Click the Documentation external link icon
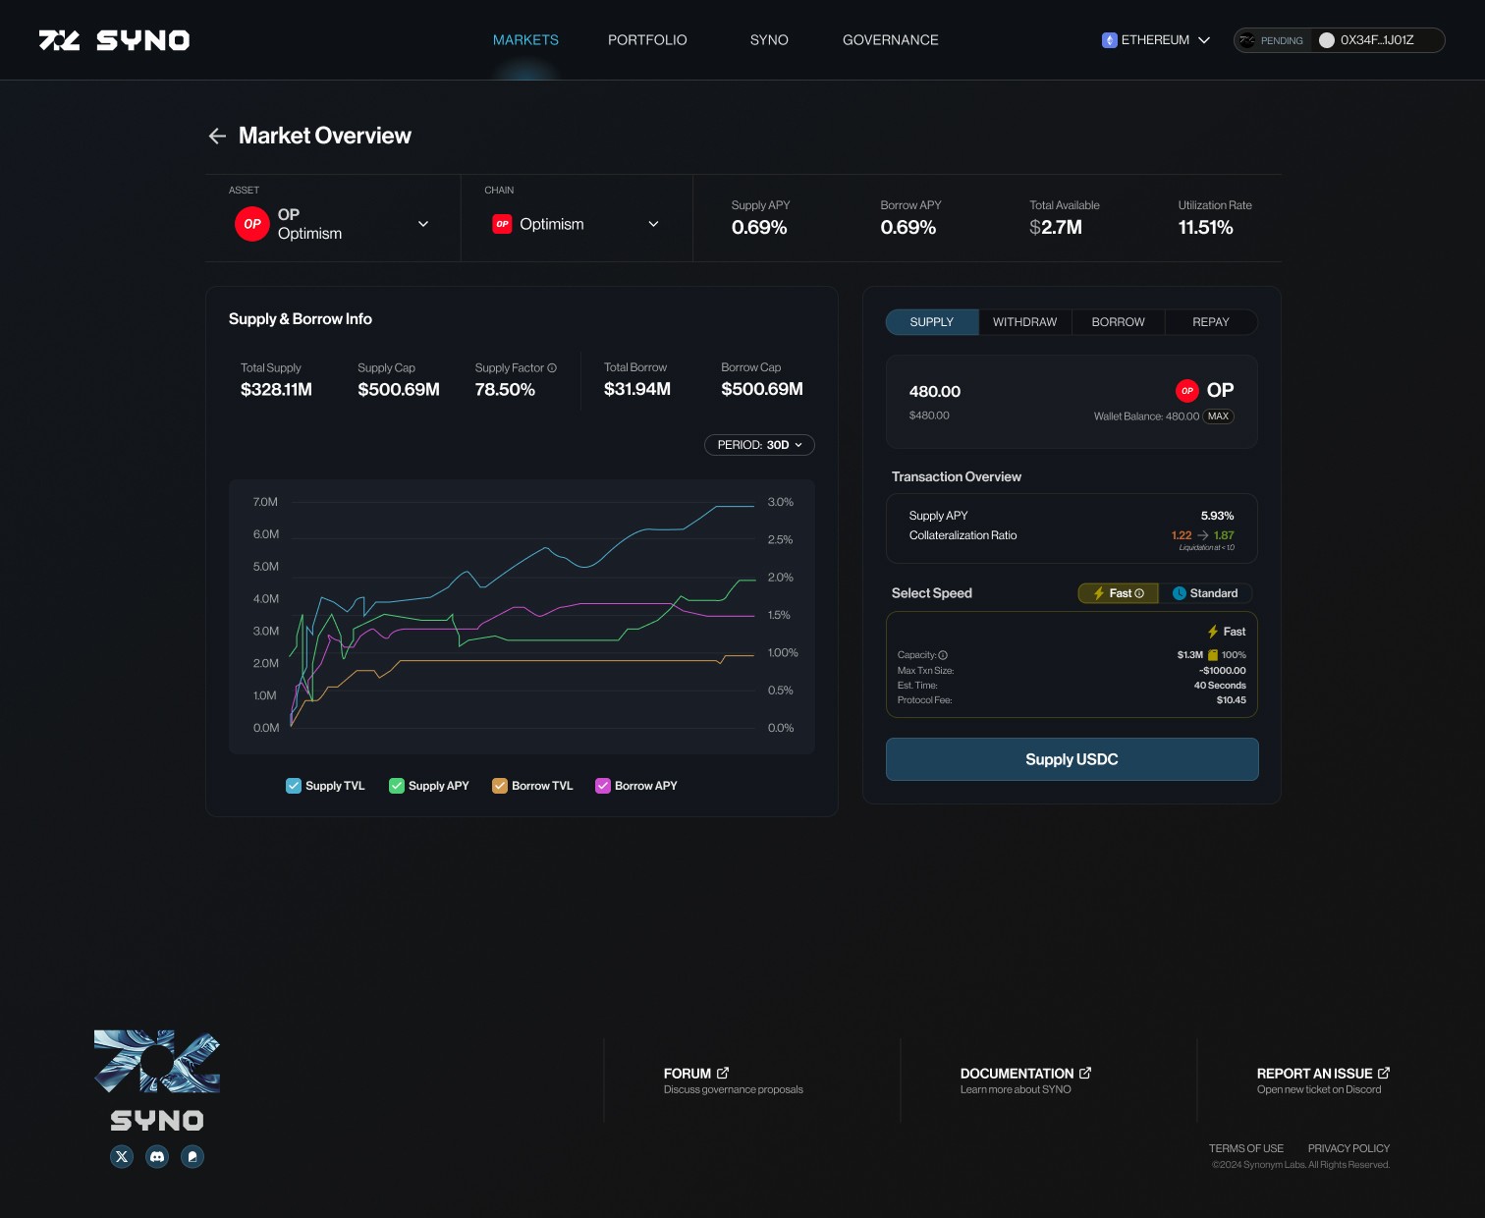The image size is (1485, 1218). [1085, 1073]
